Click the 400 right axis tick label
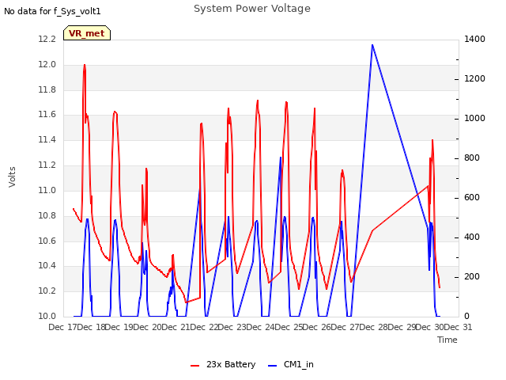 pos(472,237)
